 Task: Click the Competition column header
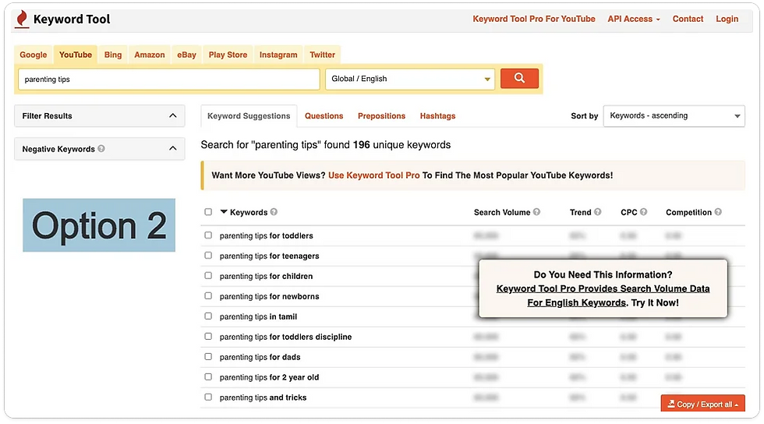[x=688, y=213]
